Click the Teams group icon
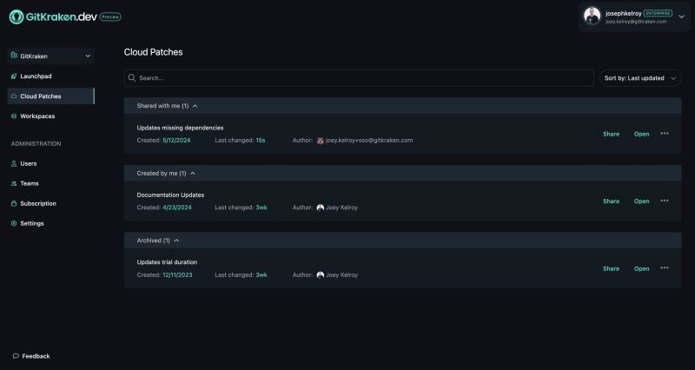Image resolution: width=695 pixels, height=370 pixels. point(14,183)
